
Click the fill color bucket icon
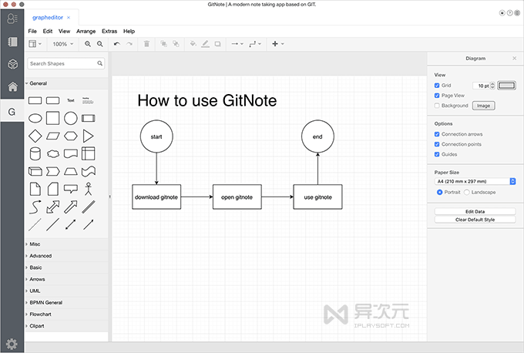point(193,44)
